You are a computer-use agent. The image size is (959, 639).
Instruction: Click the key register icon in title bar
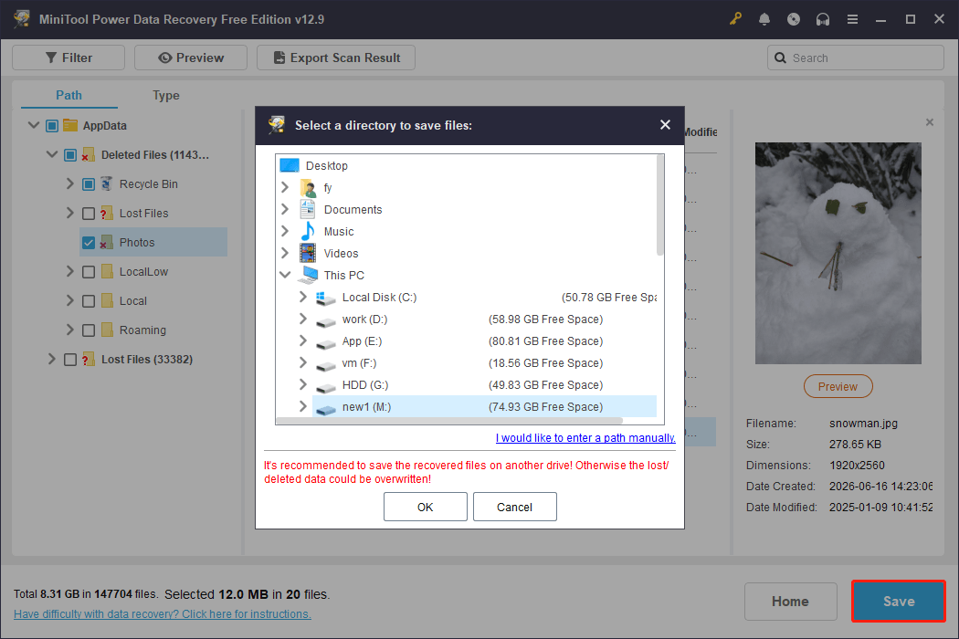(735, 19)
